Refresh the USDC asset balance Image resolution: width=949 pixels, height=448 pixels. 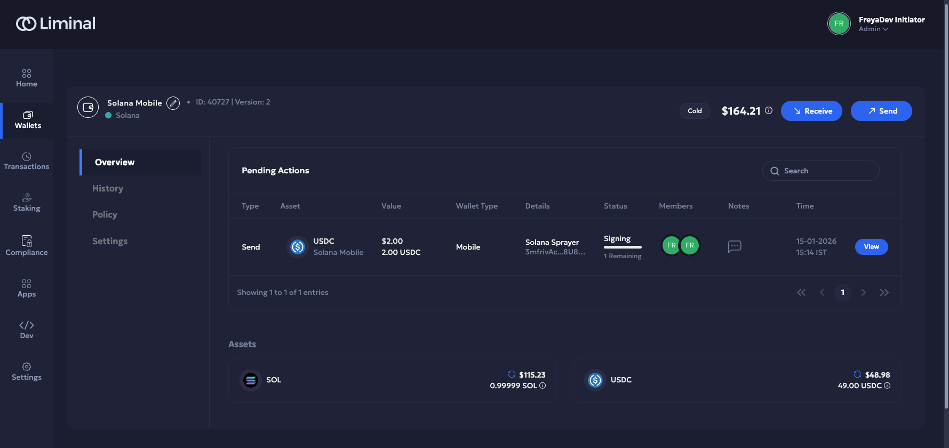click(857, 374)
